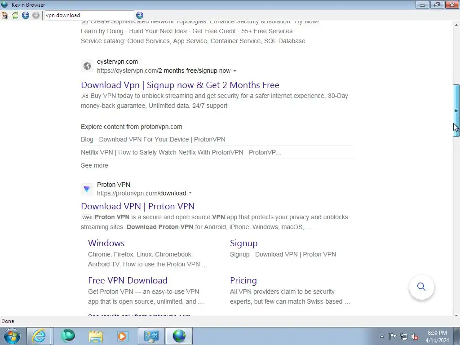The image size is (460, 345).
Task: Reload page with the refresh icon
Action: tap(15, 15)
